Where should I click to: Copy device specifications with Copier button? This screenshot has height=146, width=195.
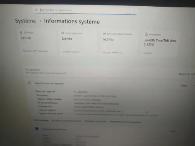183,86
